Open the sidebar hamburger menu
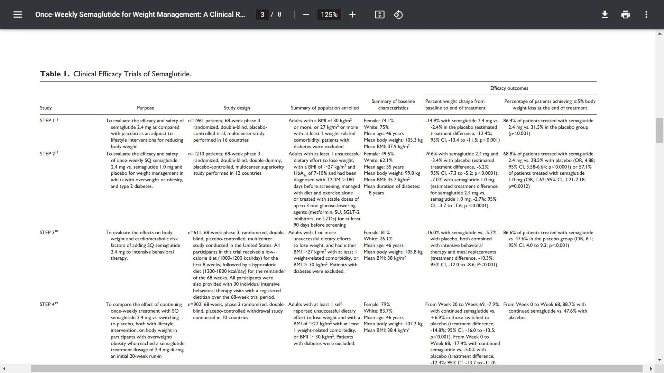Viewport: 664px width, 373px height. coord(18,15)
